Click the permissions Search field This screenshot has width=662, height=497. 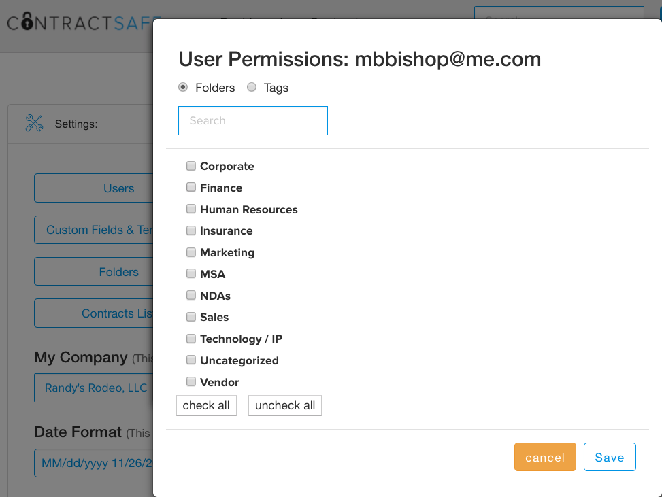[x=252, y=120]
